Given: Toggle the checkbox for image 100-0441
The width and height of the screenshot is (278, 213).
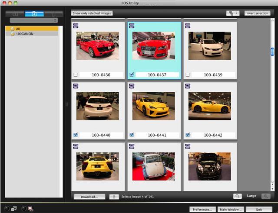Looking at the screenshot, I should 132,135.
